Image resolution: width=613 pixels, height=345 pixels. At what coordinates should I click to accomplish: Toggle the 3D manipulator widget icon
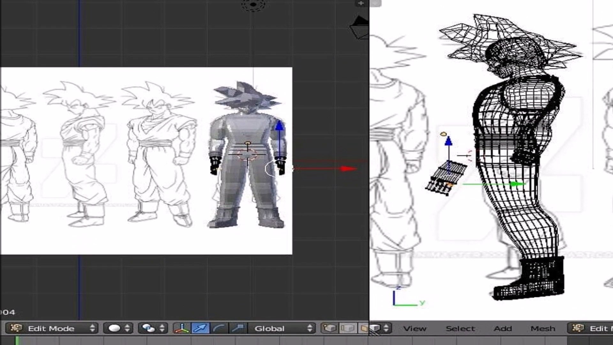pyautogui.click(x=182, y=328)
